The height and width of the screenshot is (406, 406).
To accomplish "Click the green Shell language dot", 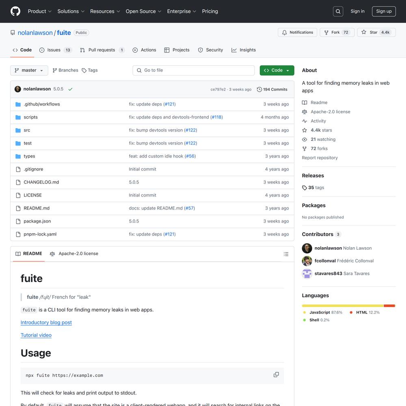I will [304, 320].
